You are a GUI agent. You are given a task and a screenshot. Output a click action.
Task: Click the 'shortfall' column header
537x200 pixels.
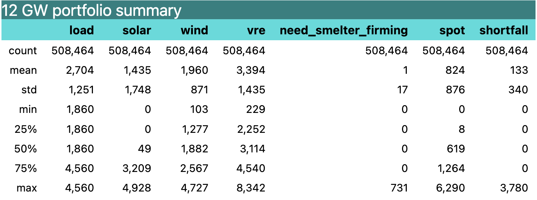click(503, 30)
